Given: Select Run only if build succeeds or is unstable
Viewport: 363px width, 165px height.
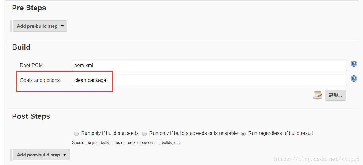Looking at the screenshot, I should tap(144, 134).
